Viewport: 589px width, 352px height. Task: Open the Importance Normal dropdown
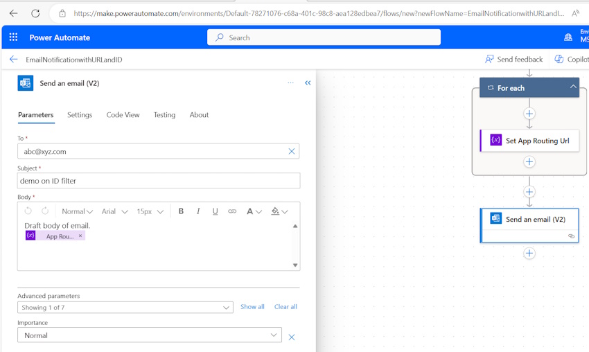[150, 335]
